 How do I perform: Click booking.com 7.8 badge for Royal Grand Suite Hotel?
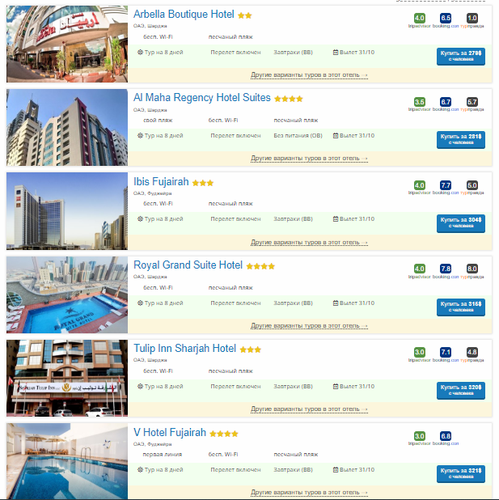(446, 269)
